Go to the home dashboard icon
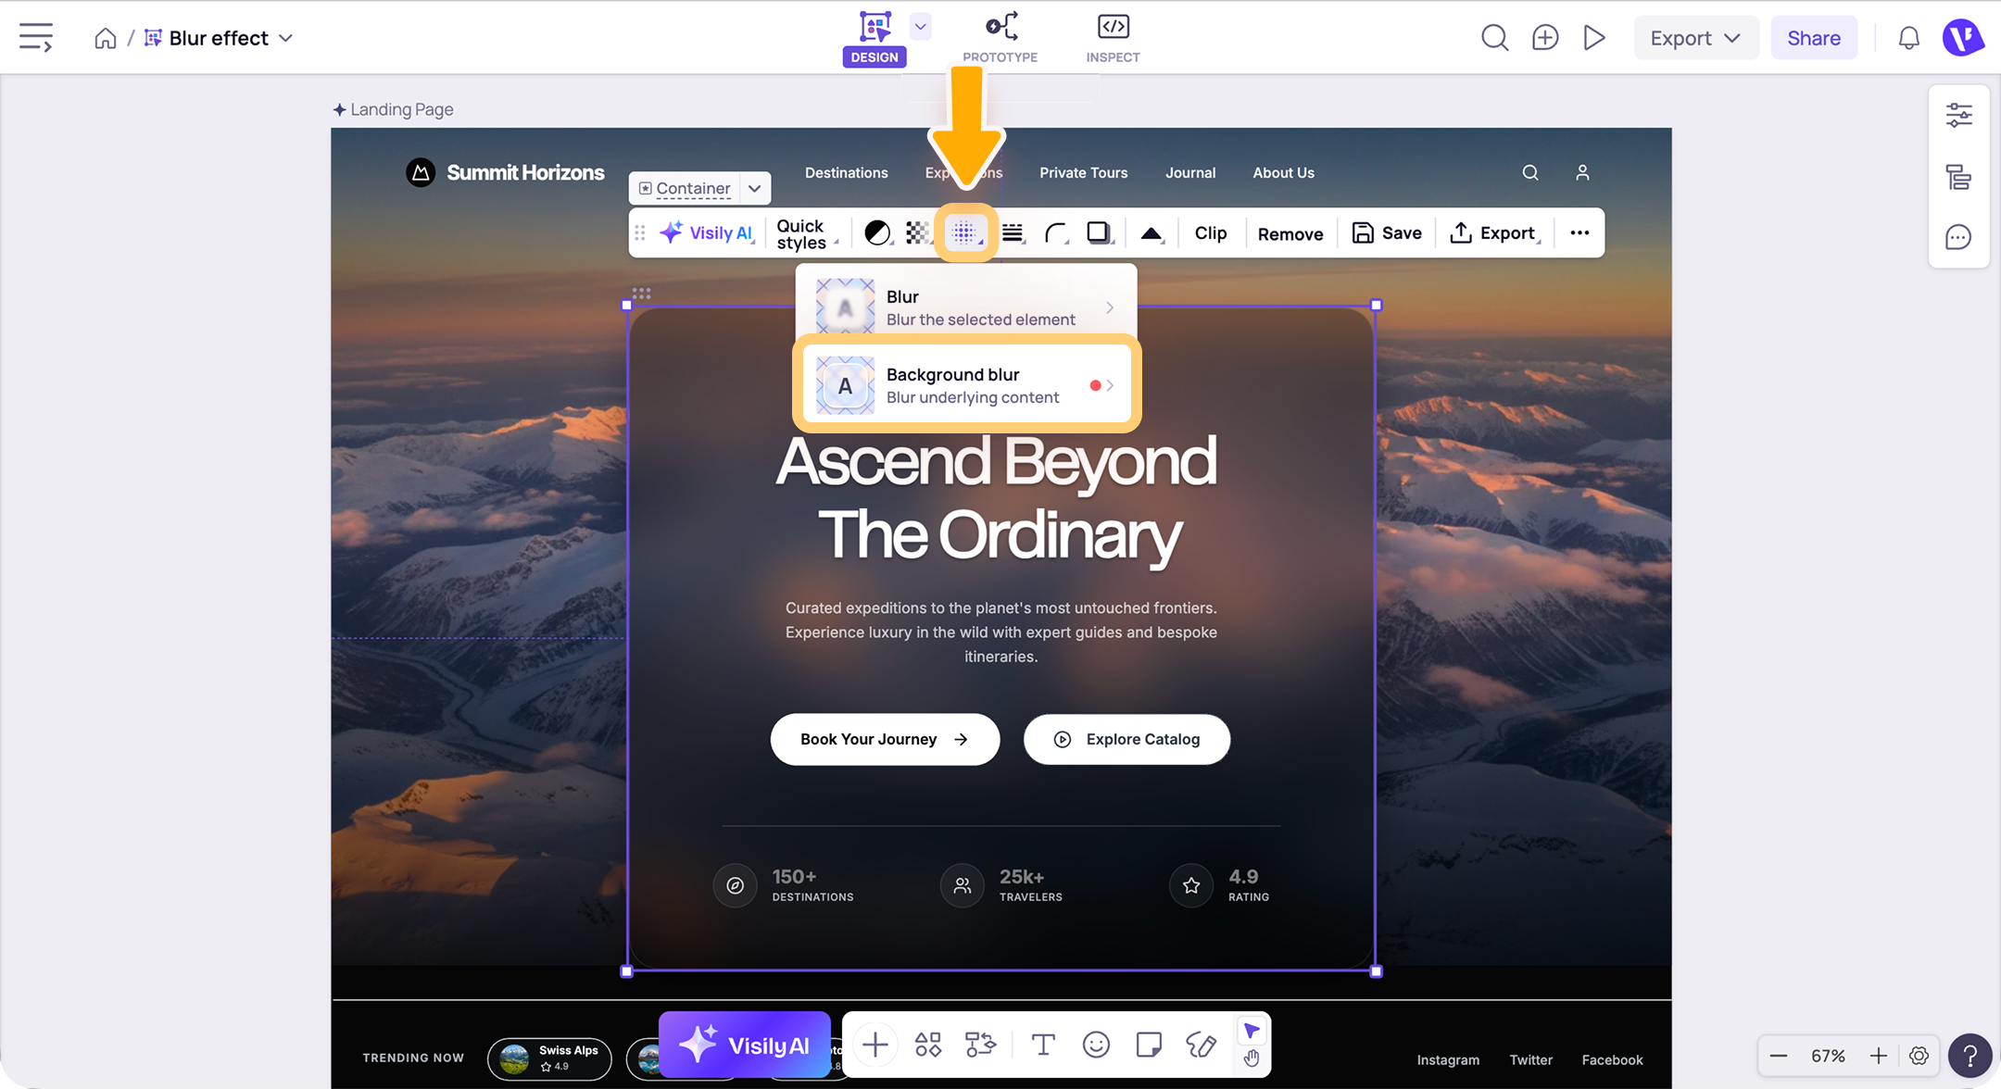The width and height of the screenshot is (2001, 1089). (x=106, y=38)
